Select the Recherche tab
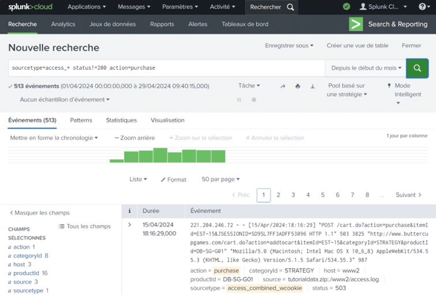 pyautogui.click(x=22, y=24)
